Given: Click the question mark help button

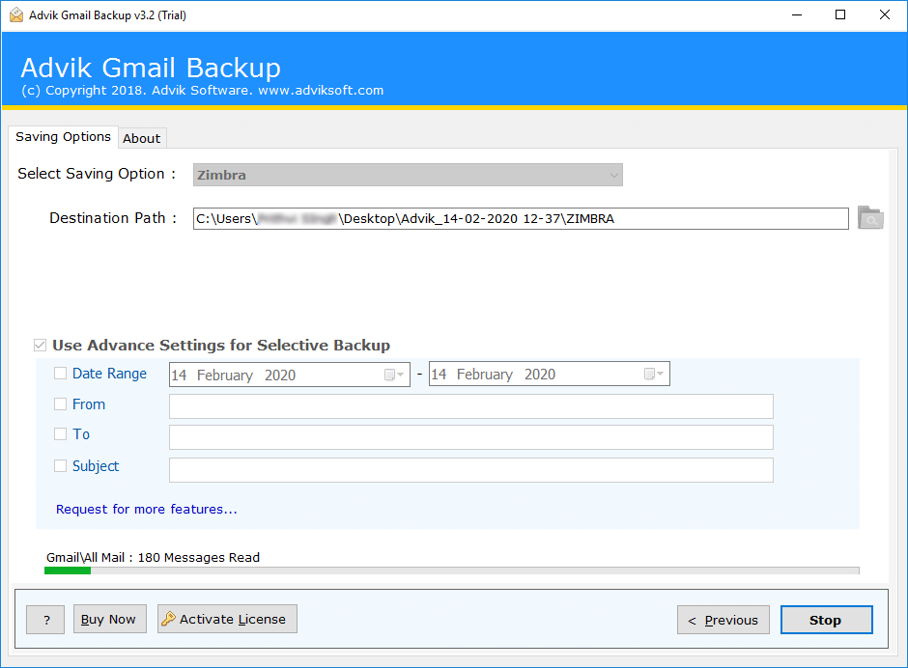Looking at the screenshot, I should point(45,620).
